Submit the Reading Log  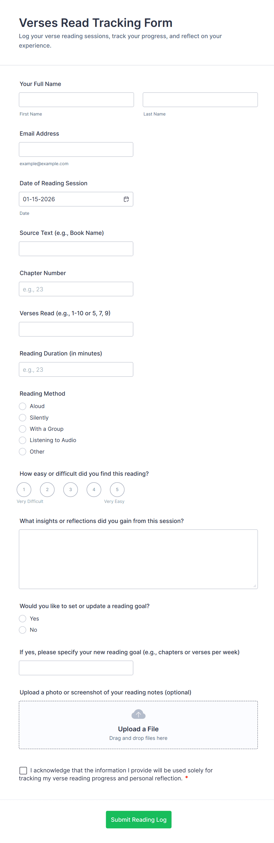click(x=139, y=819)
